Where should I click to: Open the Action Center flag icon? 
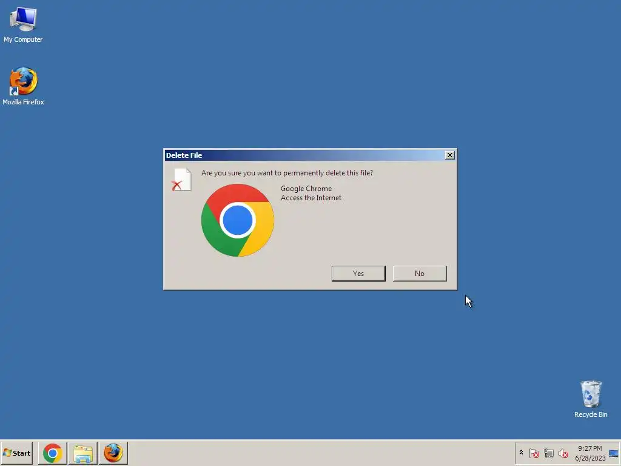(x=534, y=453)
